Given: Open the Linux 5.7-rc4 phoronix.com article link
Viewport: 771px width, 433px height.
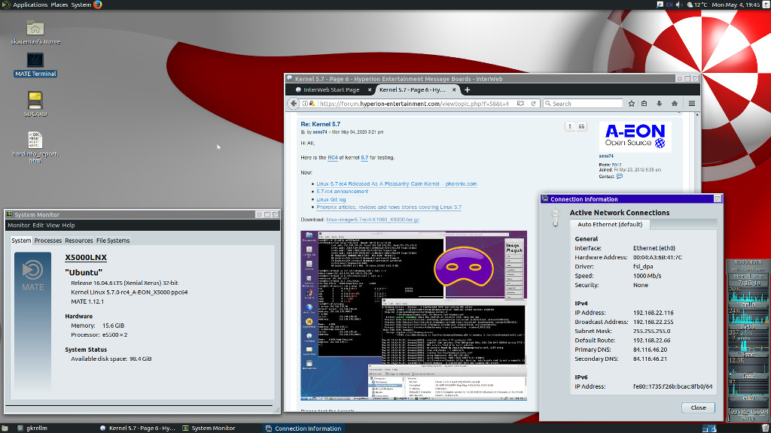Looking at the screenshot, I should 396,183.
